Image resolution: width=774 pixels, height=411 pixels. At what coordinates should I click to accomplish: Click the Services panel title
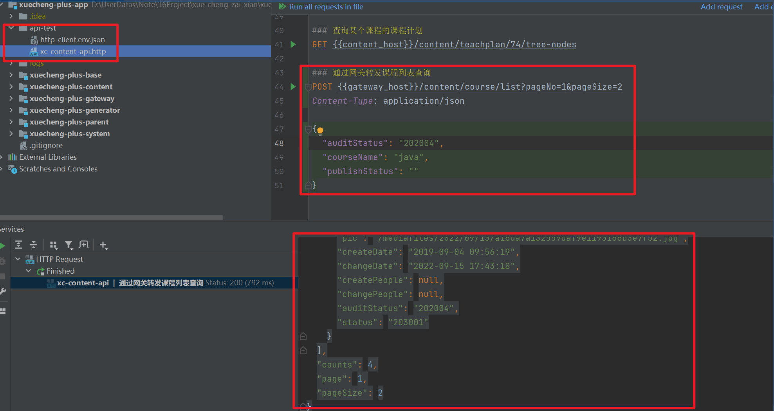coord(12,229)
